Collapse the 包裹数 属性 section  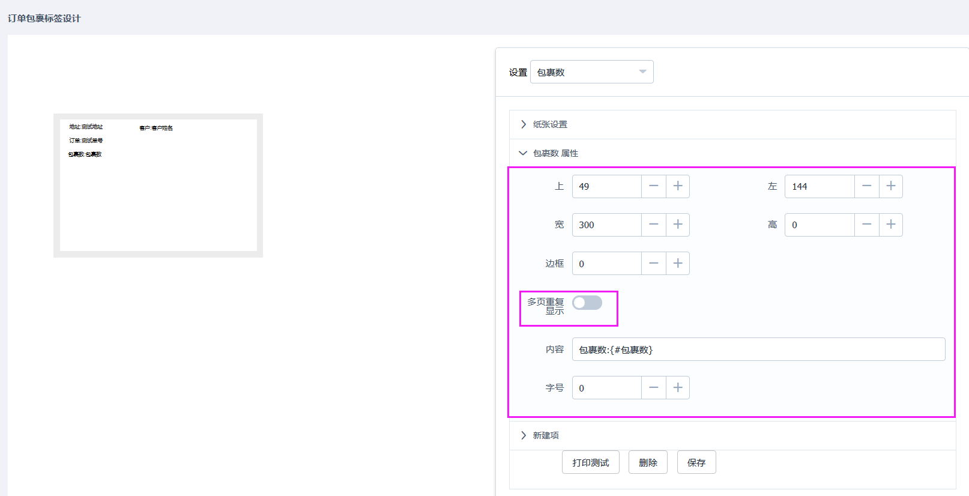click(555, 153)
